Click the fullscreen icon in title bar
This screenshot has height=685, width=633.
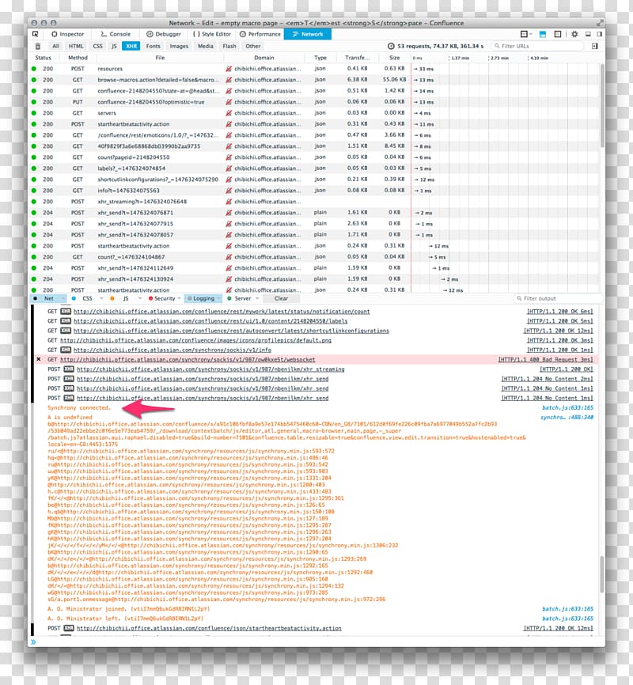pyautogui.click(x=600, y=23)
